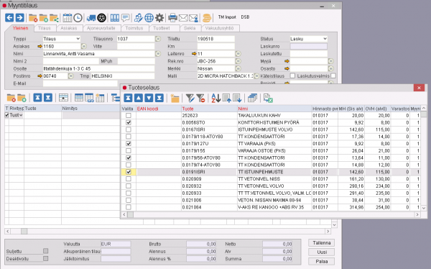Click the clock icon in toolbar
The width and height of the screenshot is (431, 269).
coord(78,18)
